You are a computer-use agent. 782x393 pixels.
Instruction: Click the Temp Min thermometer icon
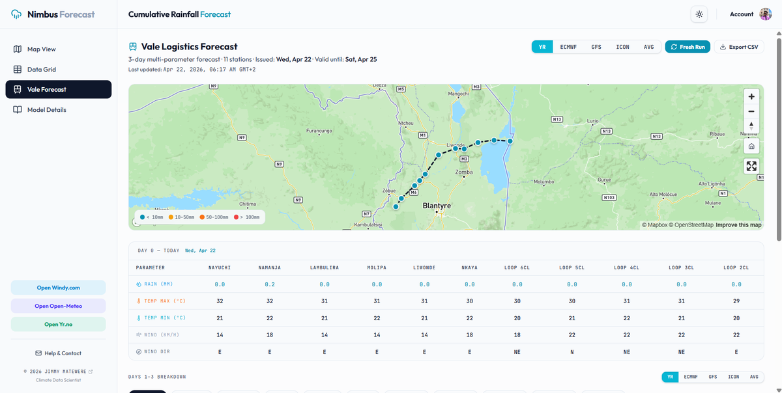click(x=139, y=318)
